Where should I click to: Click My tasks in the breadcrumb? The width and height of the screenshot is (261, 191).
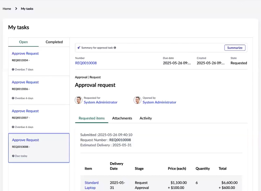point(27,9)
